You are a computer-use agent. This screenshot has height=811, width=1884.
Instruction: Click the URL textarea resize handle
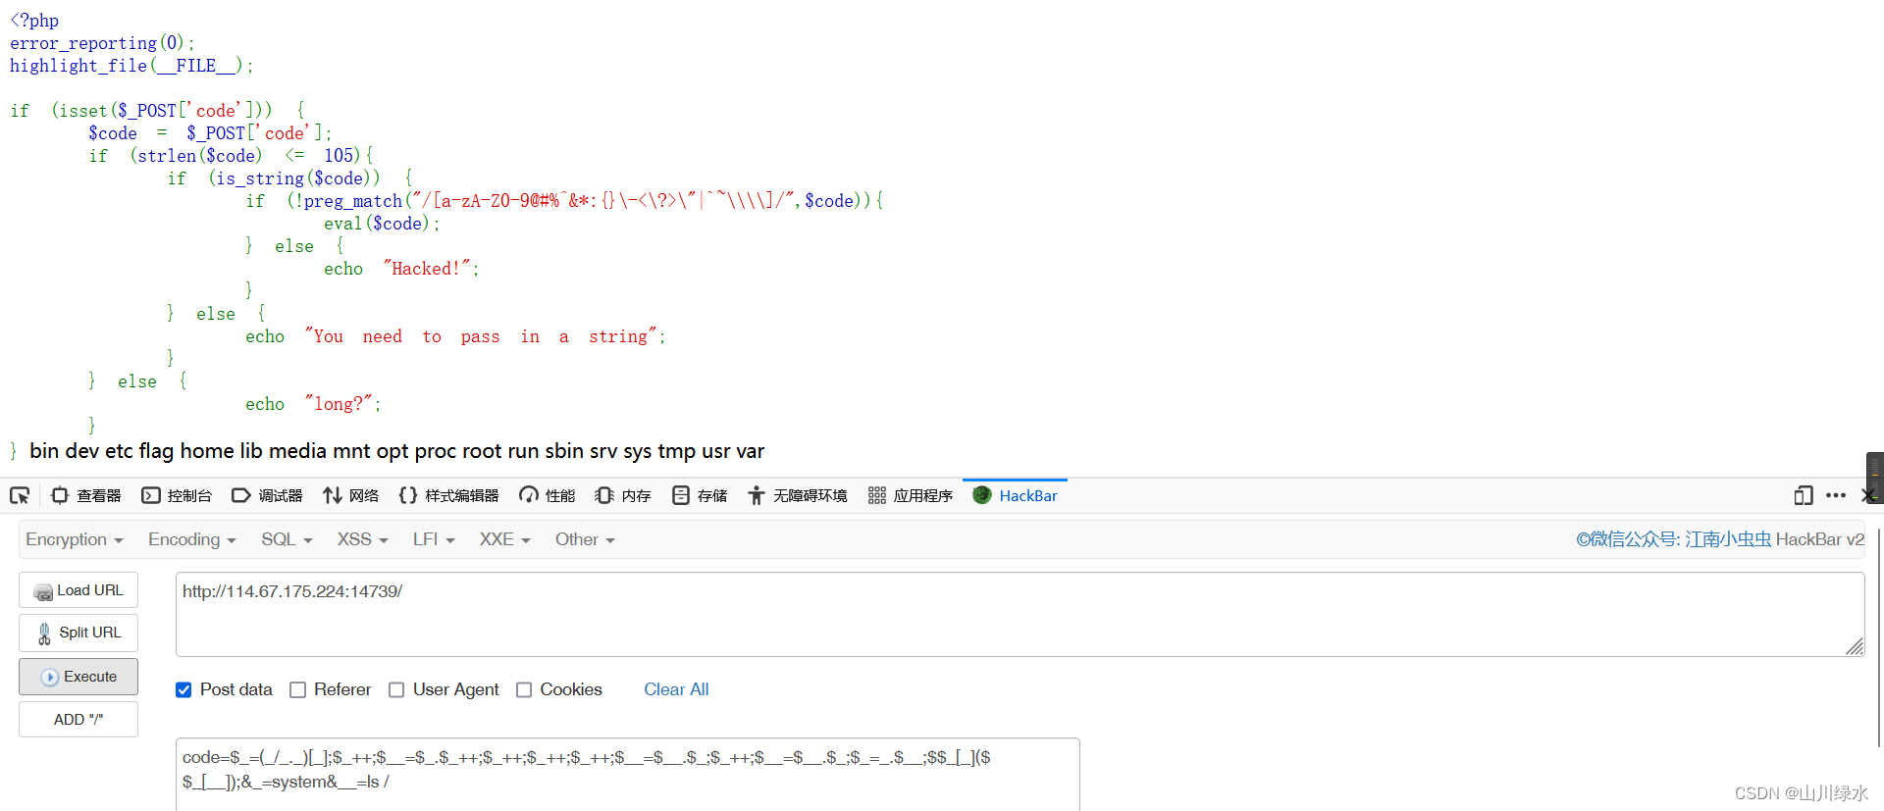click(x=1855, y=646)
